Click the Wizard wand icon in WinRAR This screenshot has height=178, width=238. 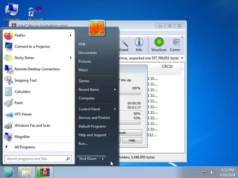coord(124,44)
